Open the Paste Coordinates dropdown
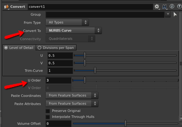The image size is (182, 127). [72, 95]
